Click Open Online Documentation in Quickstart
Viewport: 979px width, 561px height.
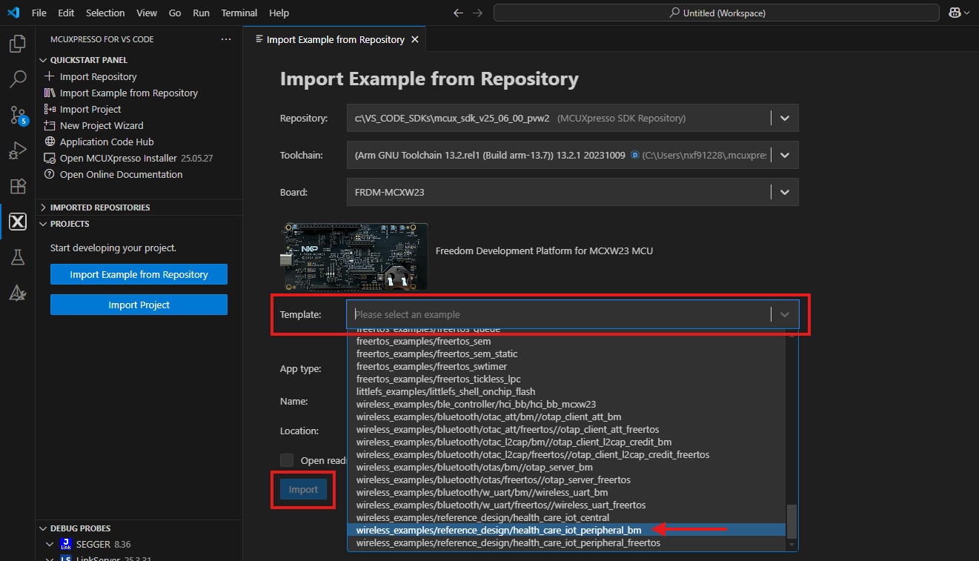[x=121, y=174]
